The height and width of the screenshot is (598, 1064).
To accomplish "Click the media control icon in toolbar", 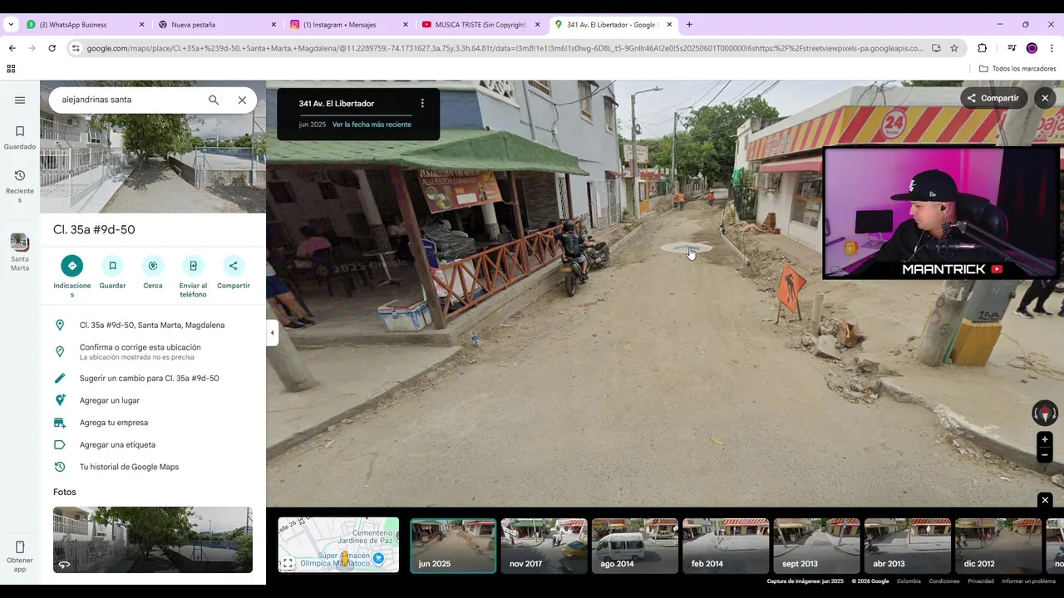I will click(1012, 48).
